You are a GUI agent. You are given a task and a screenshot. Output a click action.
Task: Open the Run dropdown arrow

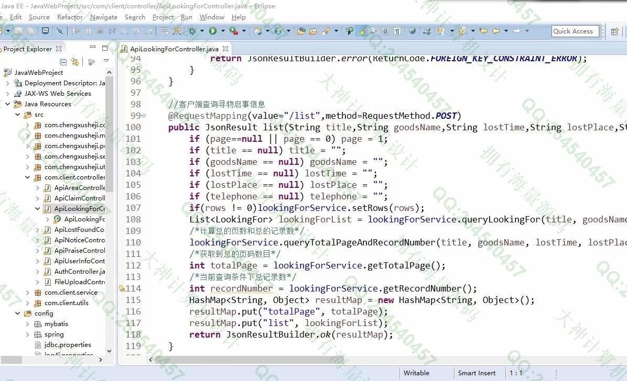[223, 31]
